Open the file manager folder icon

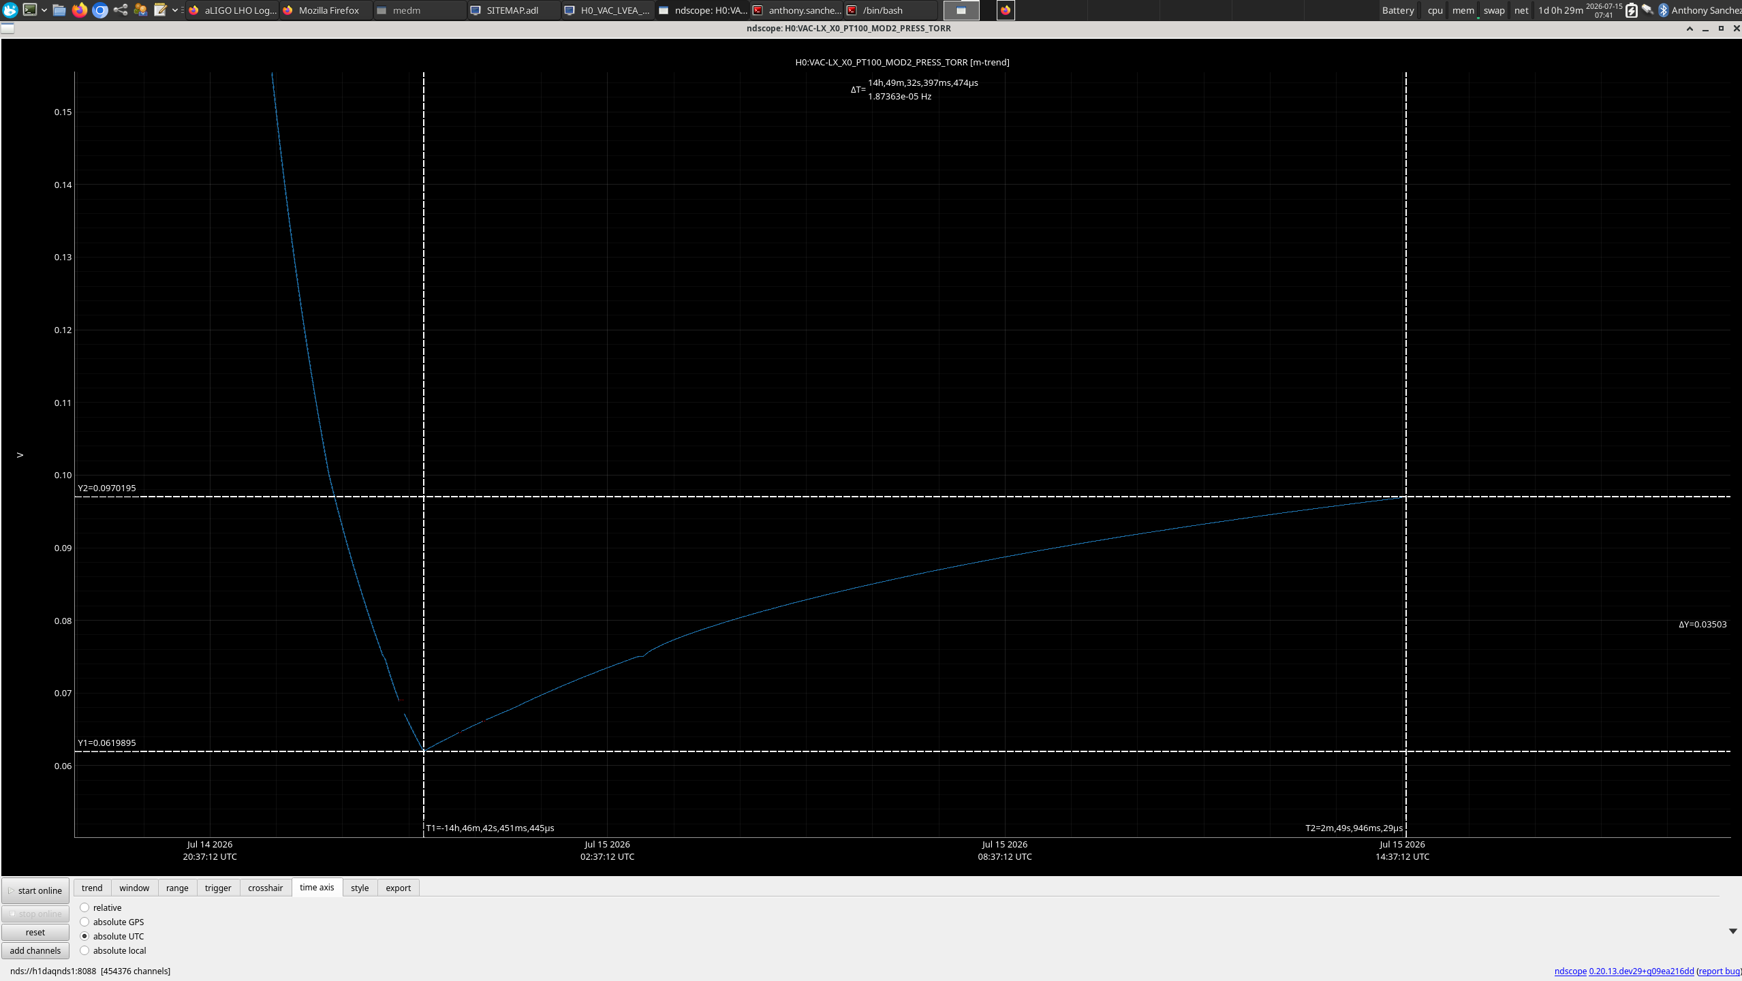(59, 10)
